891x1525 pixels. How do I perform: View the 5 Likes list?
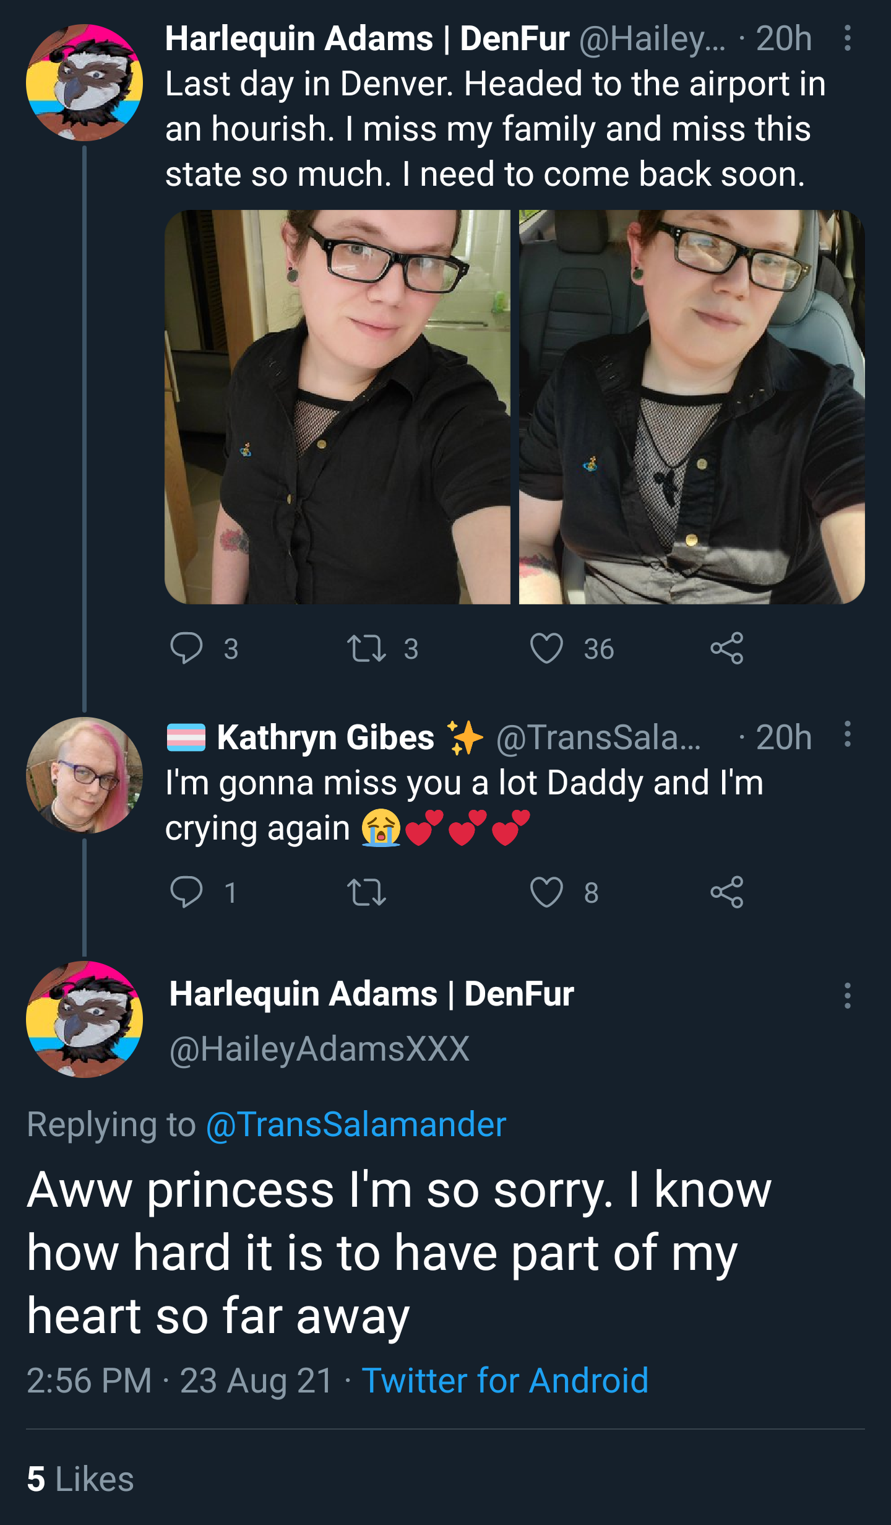80,1479
